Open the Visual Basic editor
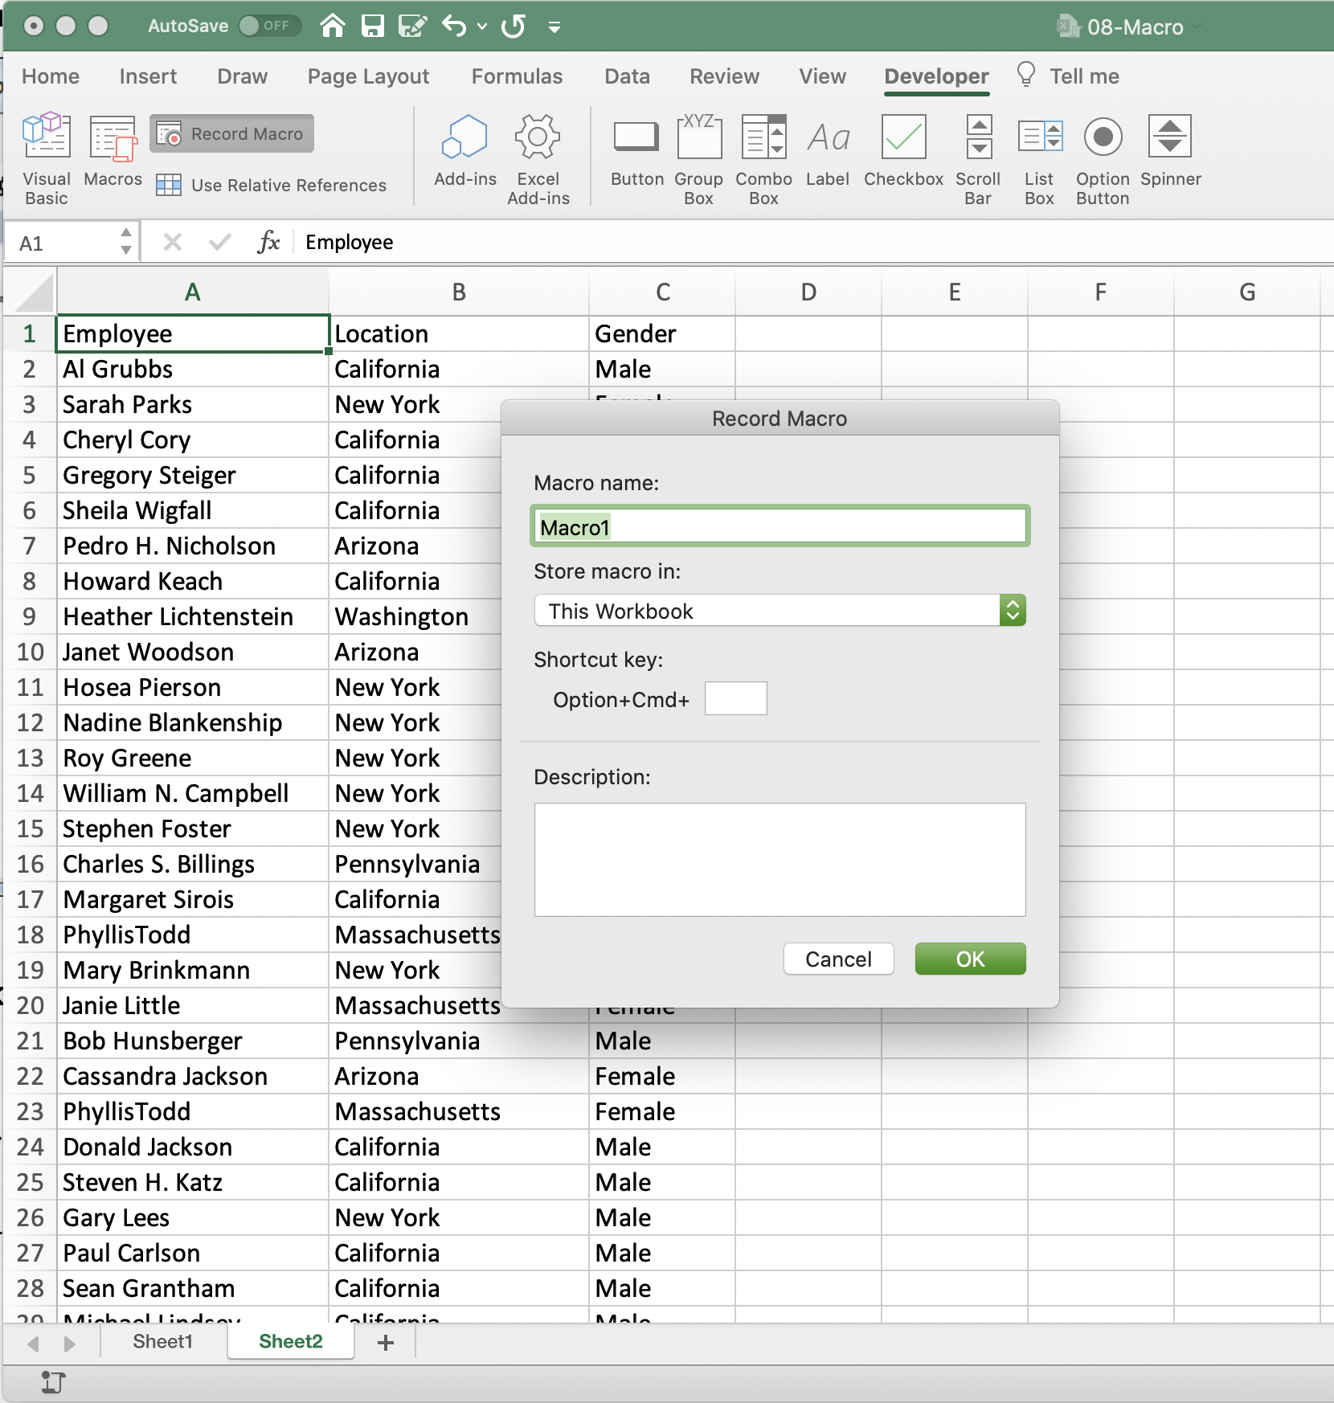 47,159
